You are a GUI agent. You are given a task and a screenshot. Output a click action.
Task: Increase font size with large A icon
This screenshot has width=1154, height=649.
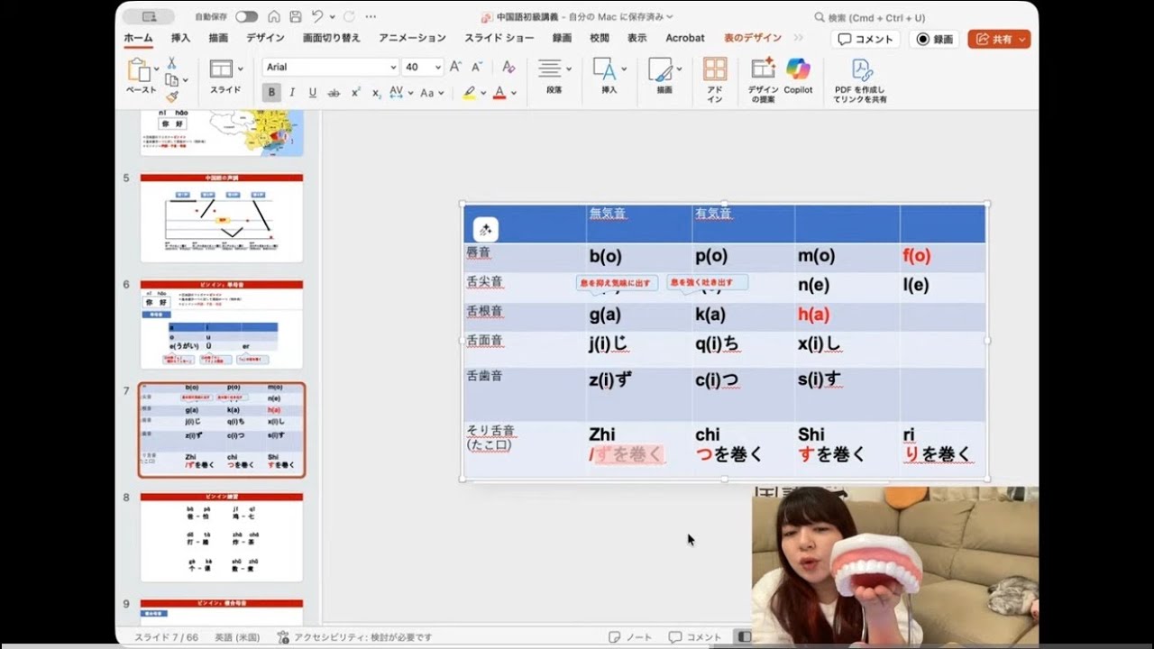tap(455, 67)
